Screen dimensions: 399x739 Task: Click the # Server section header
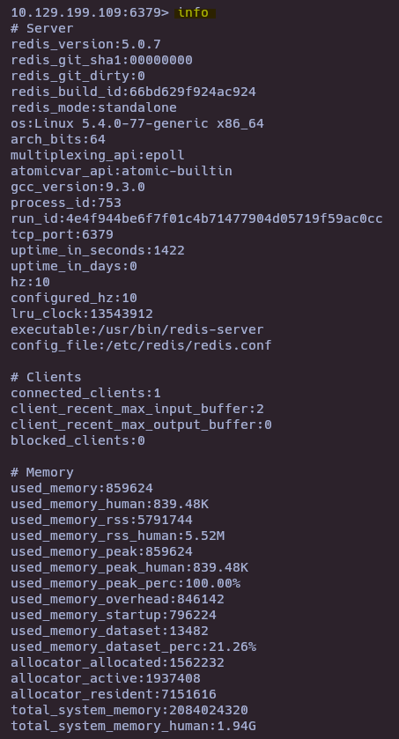click(x=42, y=28)
